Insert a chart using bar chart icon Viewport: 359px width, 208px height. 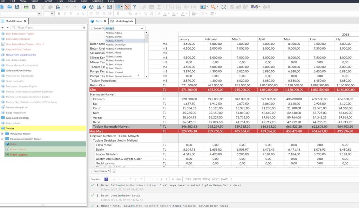click(x=99, y=7)
